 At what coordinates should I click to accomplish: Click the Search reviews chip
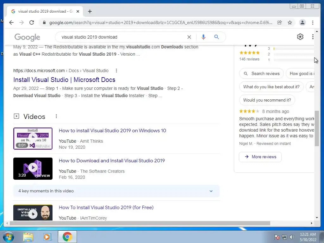pos(261,73)
